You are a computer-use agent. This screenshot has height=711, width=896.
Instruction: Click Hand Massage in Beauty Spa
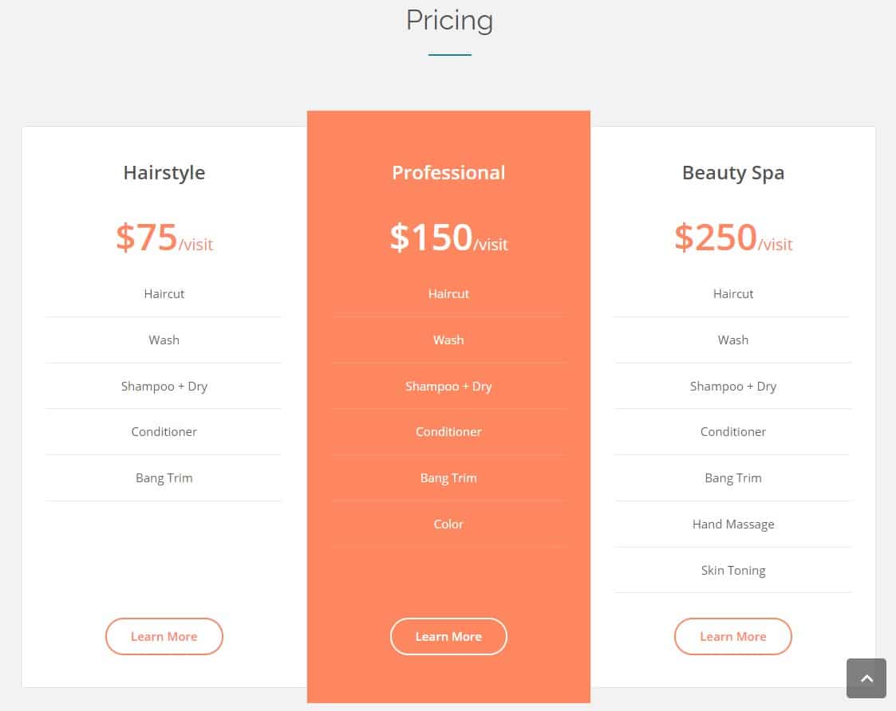tap(733, 524)
